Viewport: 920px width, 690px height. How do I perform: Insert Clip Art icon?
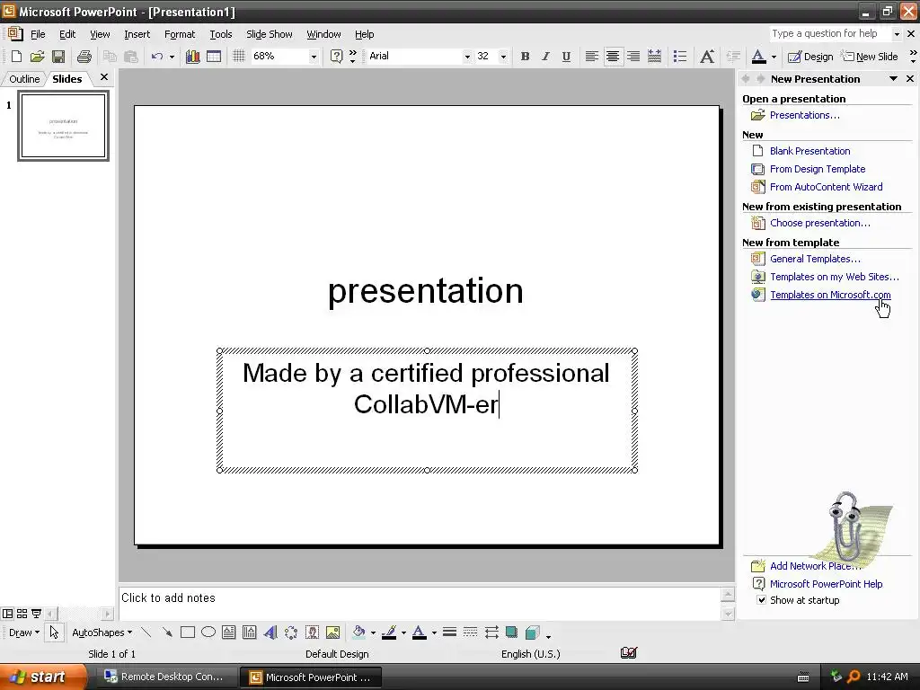point(312,632)
